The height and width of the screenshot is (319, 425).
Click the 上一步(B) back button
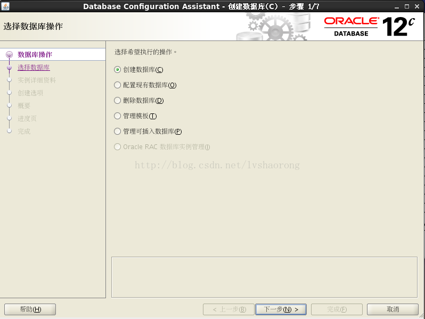[228, 309]
